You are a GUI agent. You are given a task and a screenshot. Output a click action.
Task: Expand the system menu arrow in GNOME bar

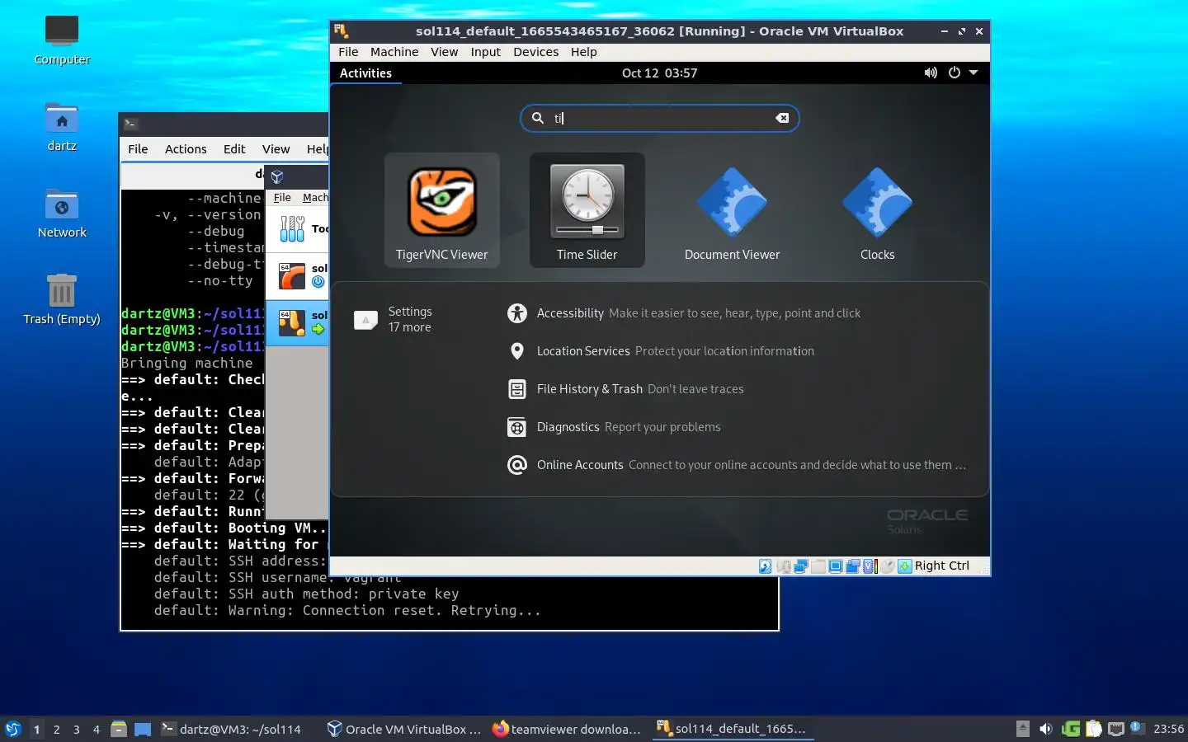point(973,73)
